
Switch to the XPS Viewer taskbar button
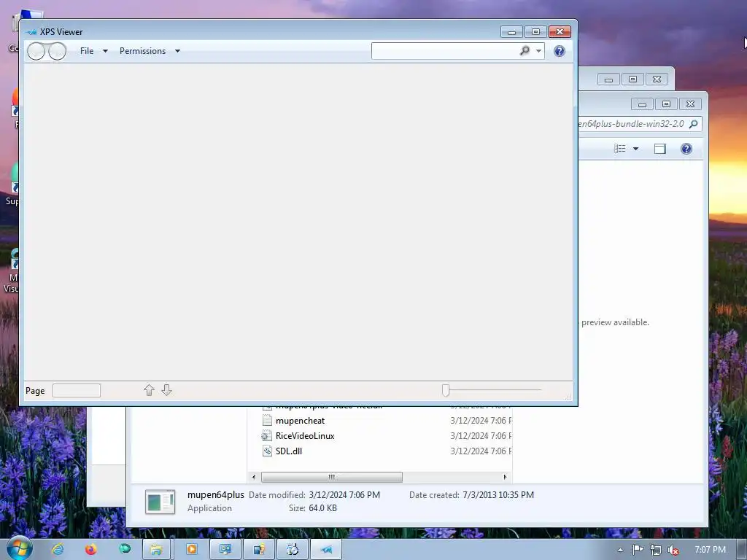326,550
